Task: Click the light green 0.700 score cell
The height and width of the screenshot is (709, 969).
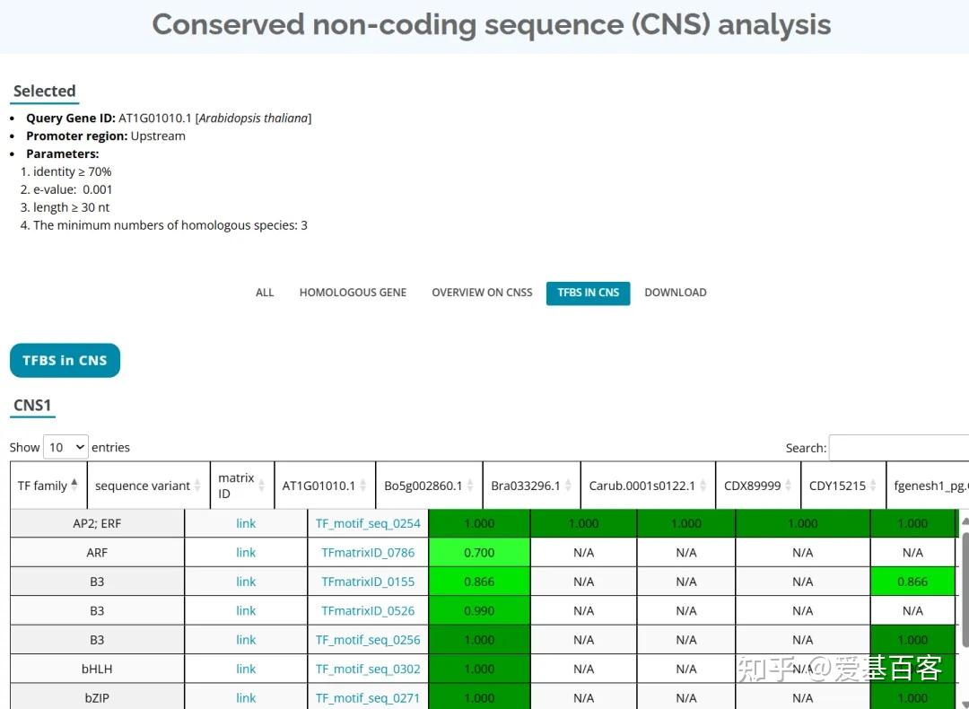Action: click(479, 553)
